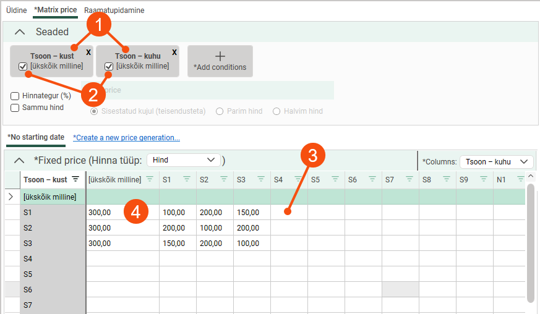The width and height of the screenshot is (540, 314).
Task: Collapse the Seaded section
Action: [x=20, y=32]
